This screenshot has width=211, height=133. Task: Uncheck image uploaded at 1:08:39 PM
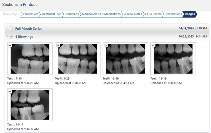153,46
